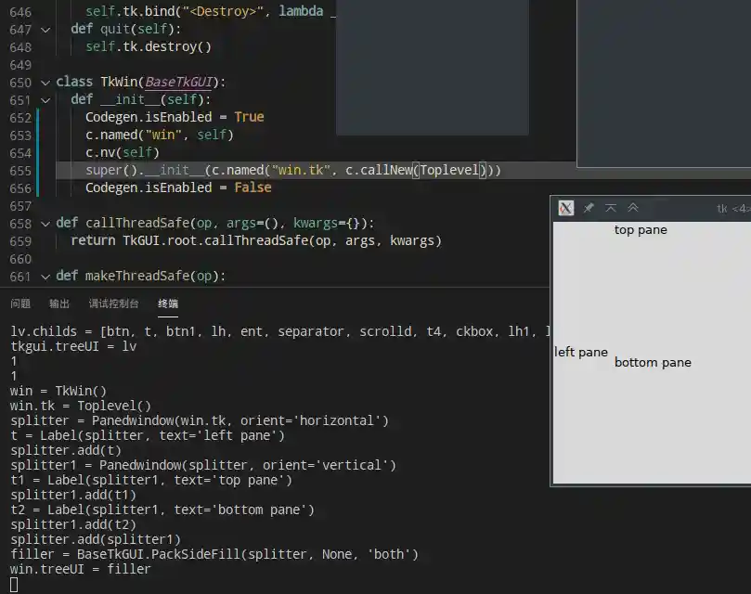Collapse the def quit(self) fold arrow

pos(45,30)
